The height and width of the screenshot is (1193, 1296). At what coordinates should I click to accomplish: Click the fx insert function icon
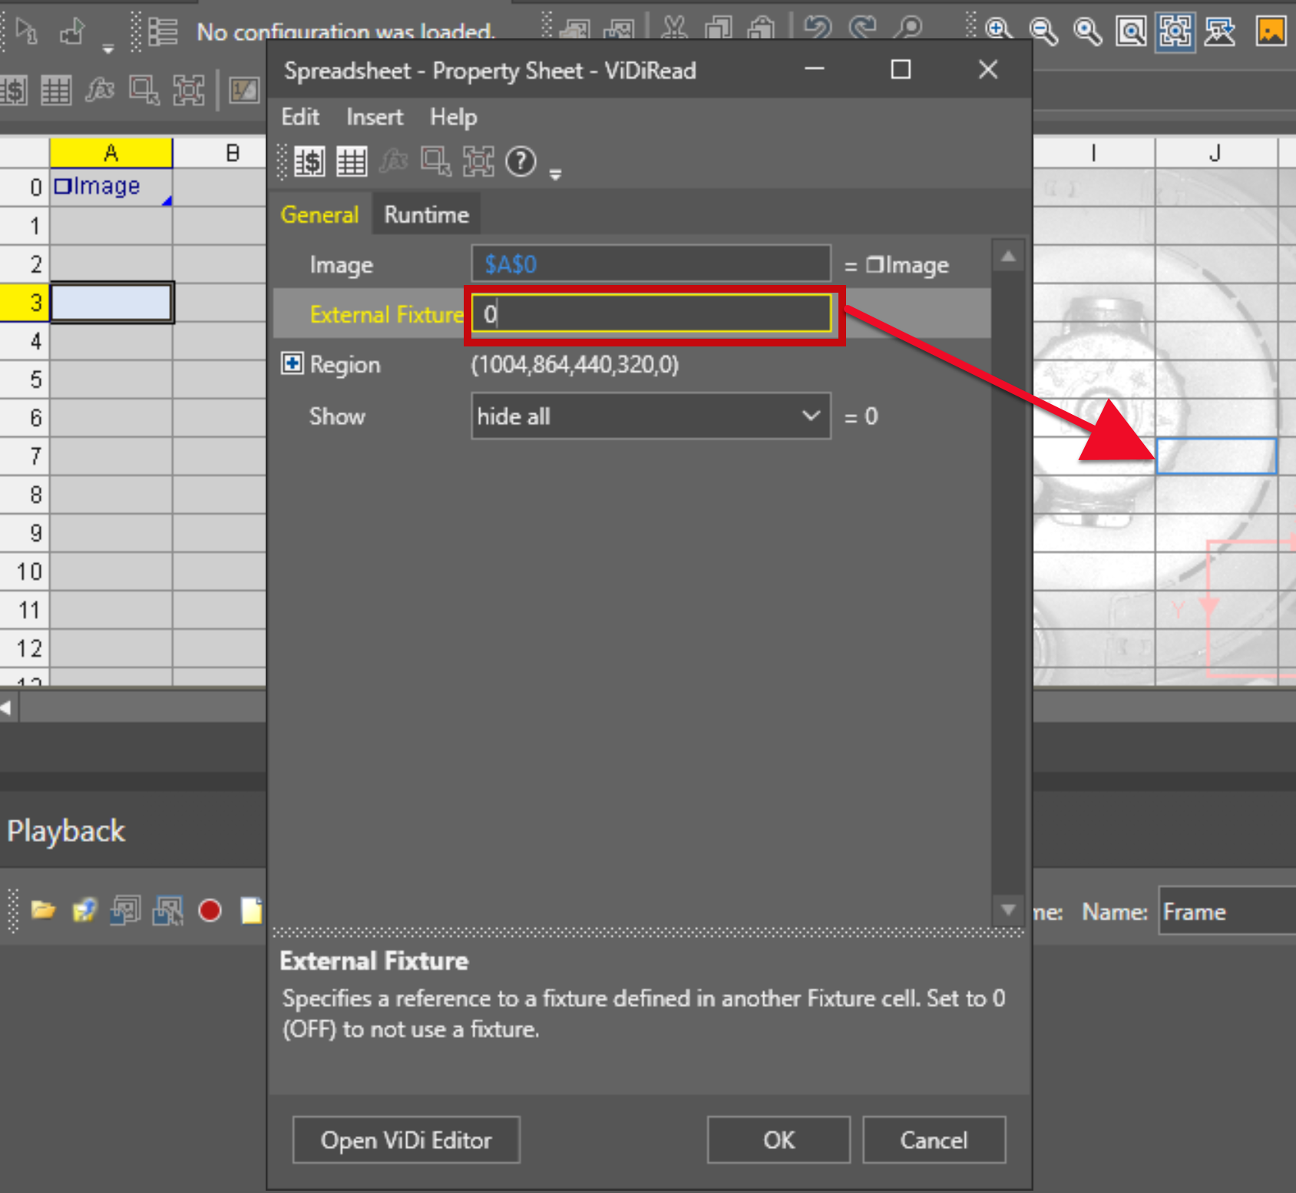tap(100, 91)
